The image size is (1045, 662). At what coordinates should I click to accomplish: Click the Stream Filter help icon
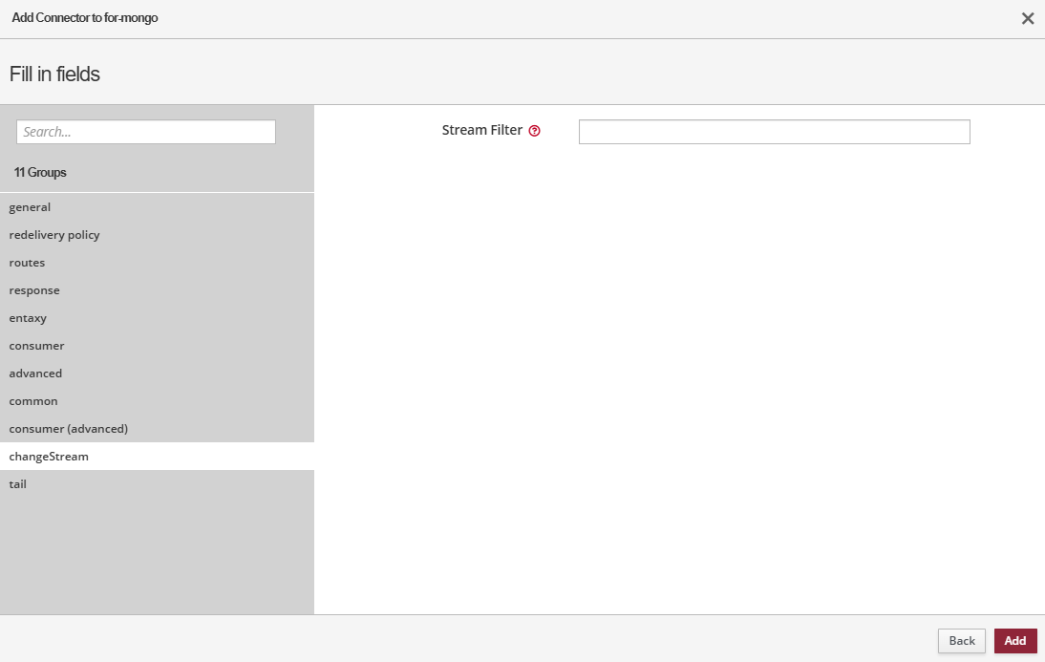tap(534, 131)
